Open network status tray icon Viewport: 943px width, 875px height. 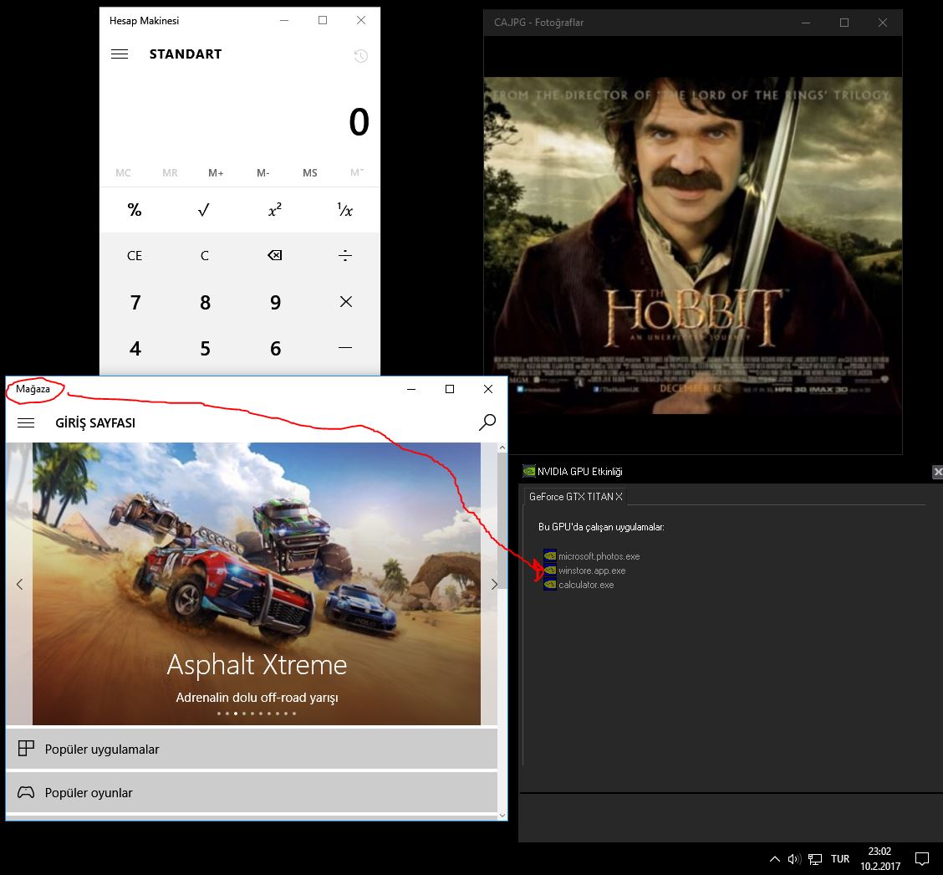click(x=815, y=859)
